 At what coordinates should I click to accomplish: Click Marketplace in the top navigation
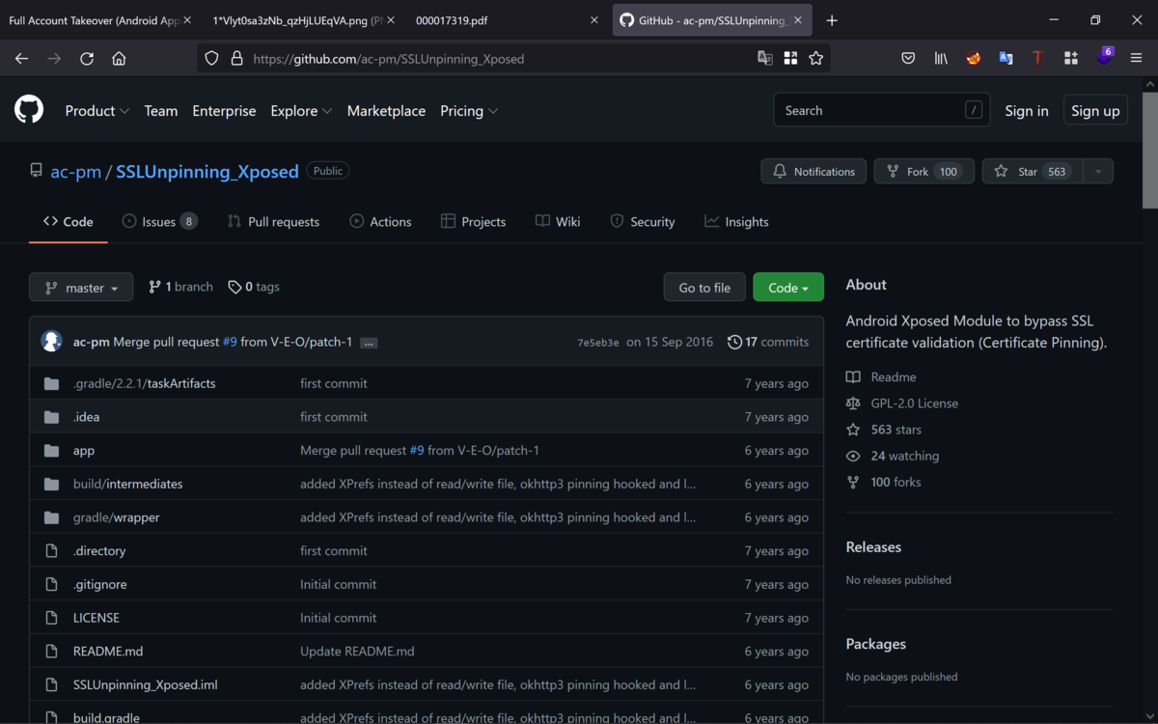click(x=386, y=111)
